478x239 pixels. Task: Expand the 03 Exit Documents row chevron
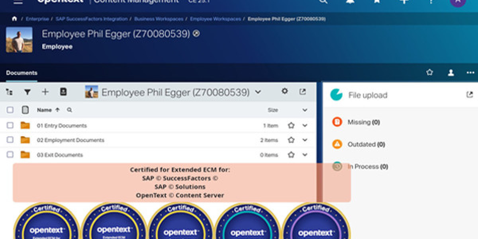(305, 155)
